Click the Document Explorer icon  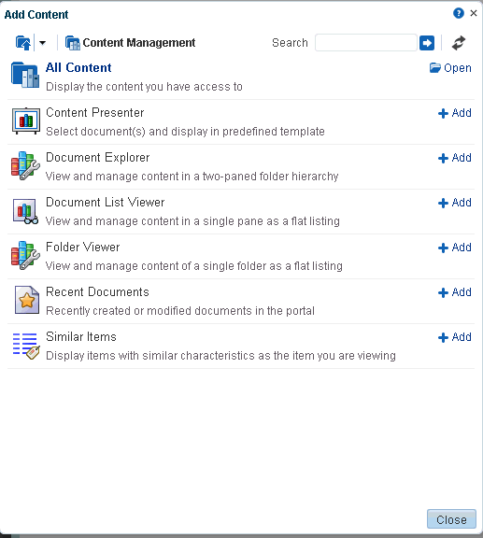pyautogui.click(x=25, y=165)
